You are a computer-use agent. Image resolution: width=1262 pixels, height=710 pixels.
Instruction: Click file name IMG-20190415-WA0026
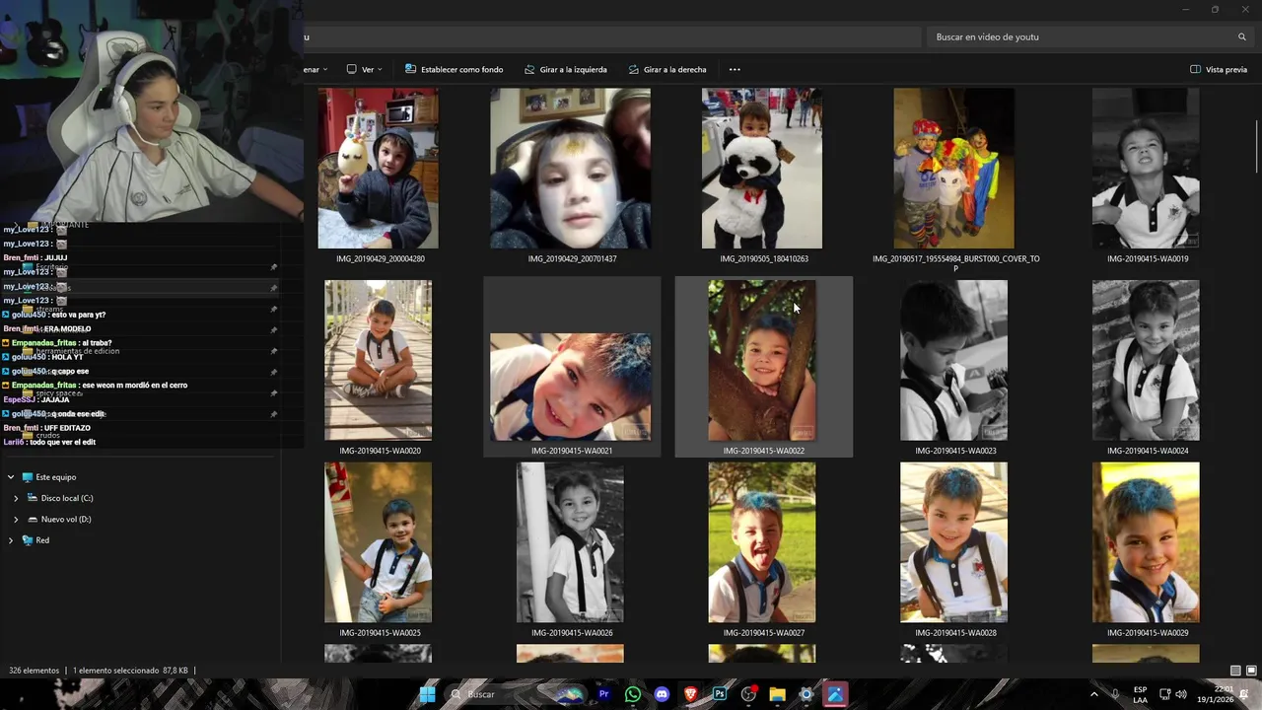click(572, 633)
